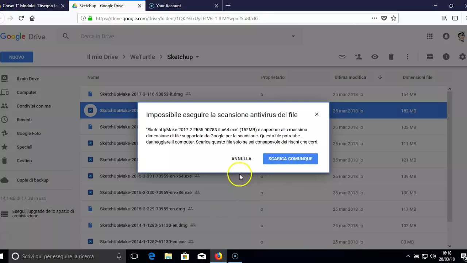This screenshot has width=467, height=263.
Task: Open Microsoft Store from taskbar
Action: [x=185, y=256]
